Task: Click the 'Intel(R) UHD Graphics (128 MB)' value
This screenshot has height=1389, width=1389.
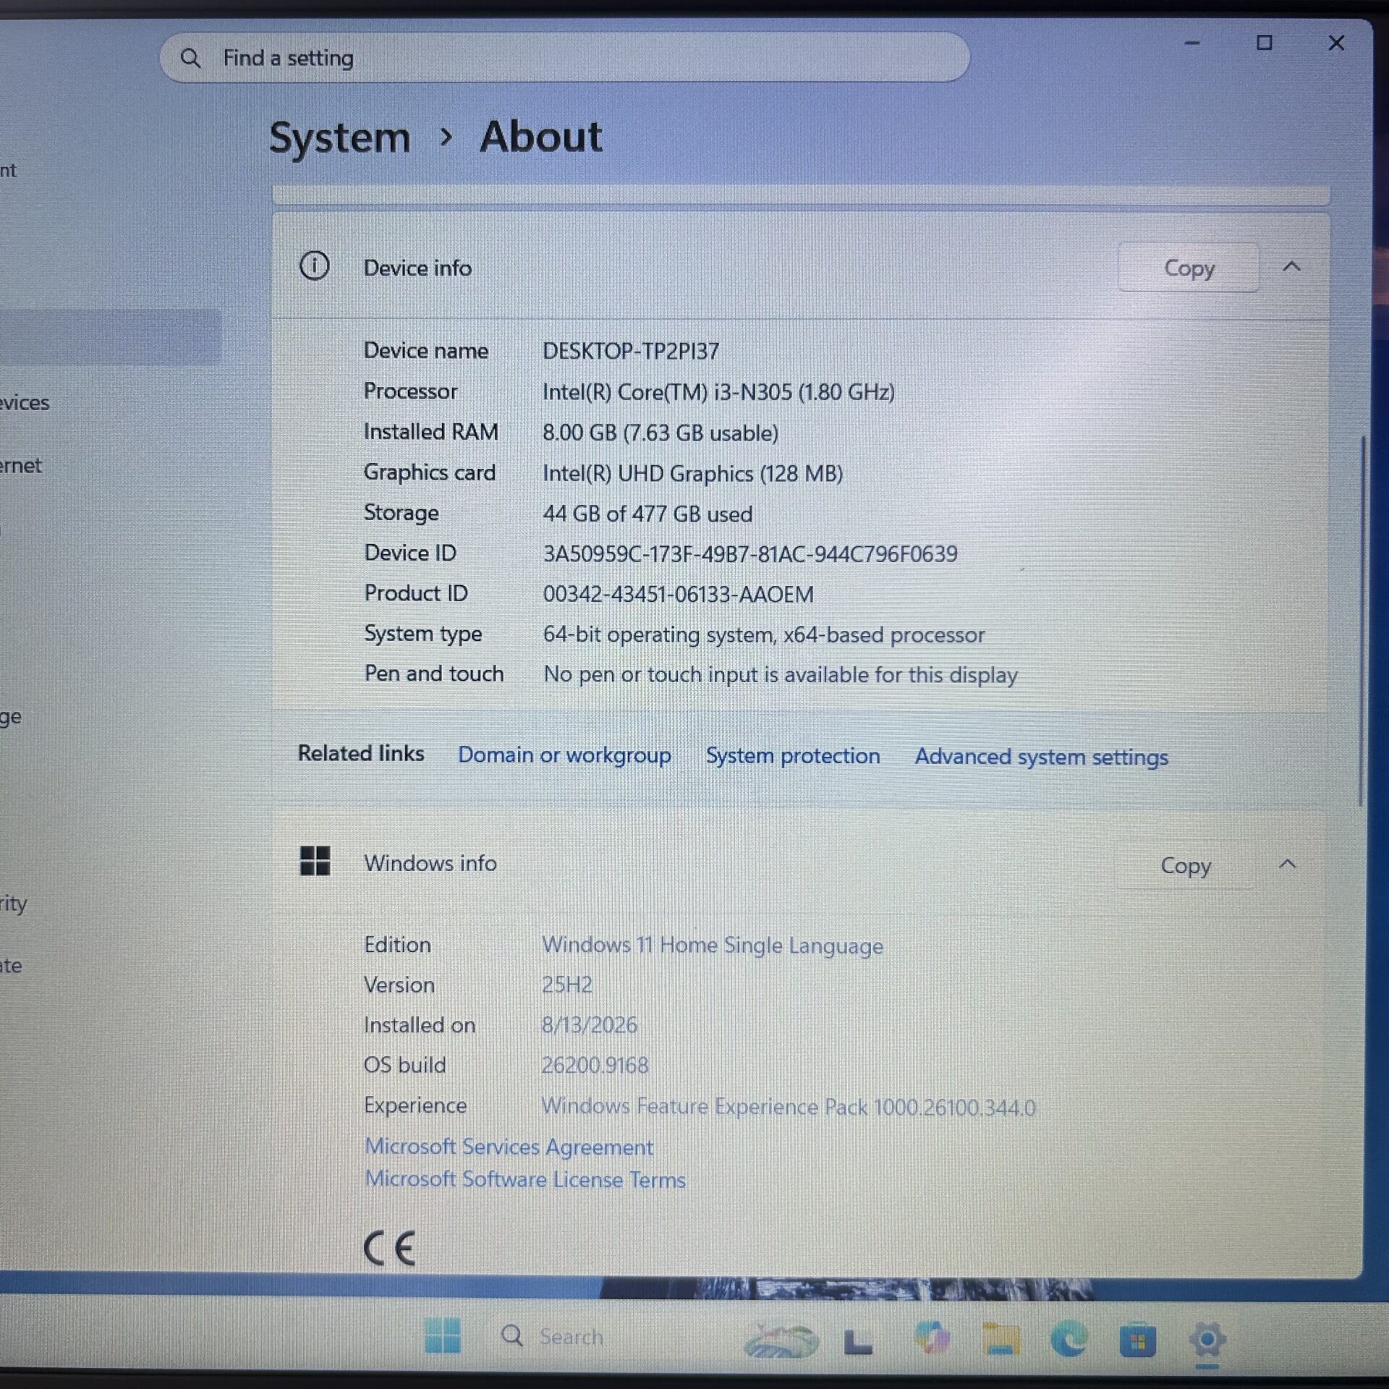Action: (693, 473)
